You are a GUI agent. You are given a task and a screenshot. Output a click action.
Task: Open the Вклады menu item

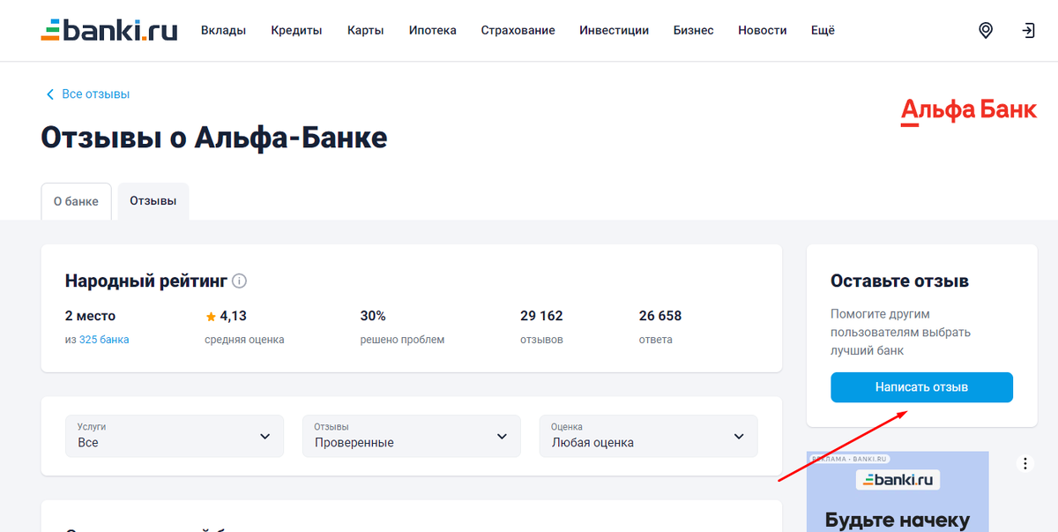point(223,29)
